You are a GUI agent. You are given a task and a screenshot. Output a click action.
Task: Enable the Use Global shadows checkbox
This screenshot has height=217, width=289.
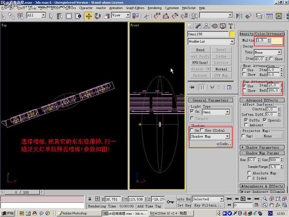[x=202, y=130]
